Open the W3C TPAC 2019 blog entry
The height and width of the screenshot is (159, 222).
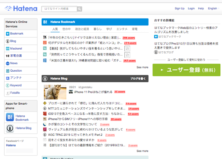pos(75,135)
